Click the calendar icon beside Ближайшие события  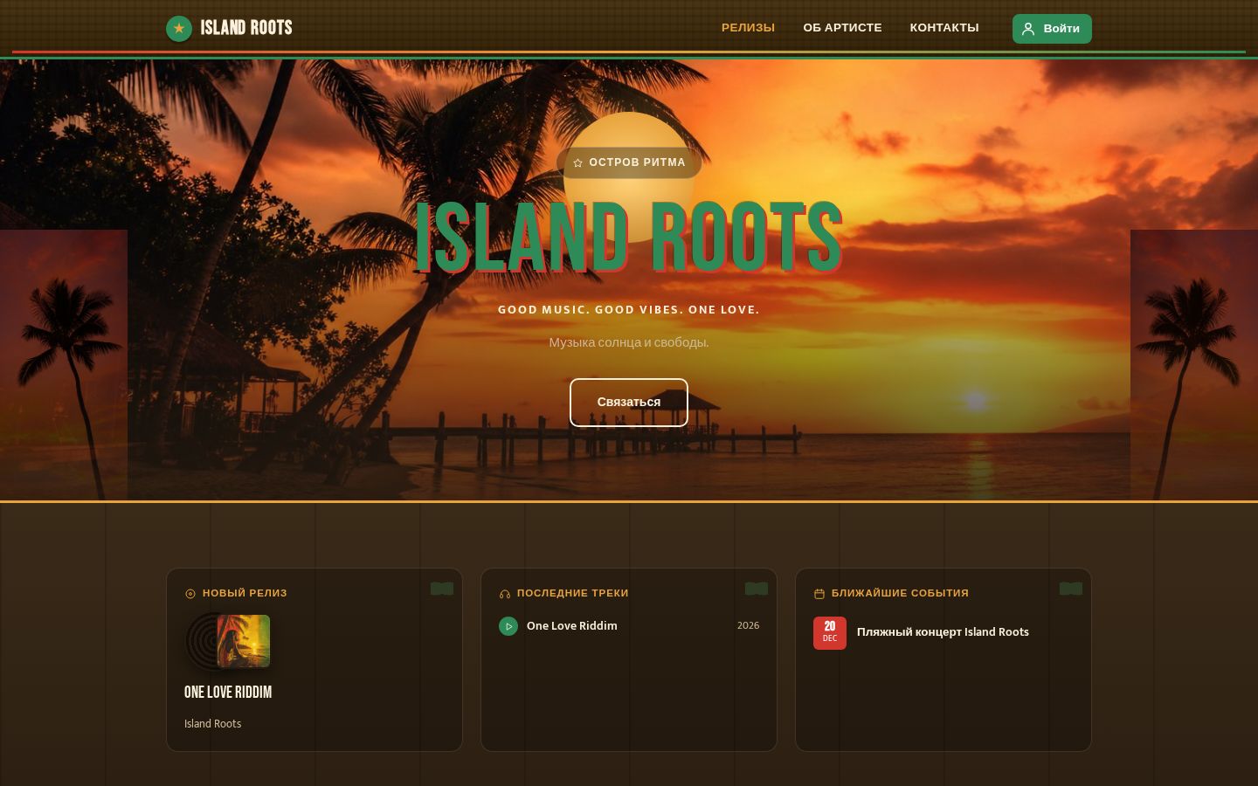[x=819, y=594]
